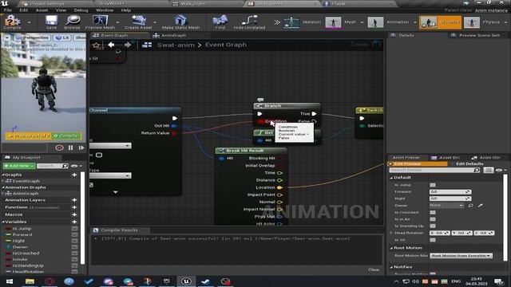Open the Owner None dropdown

pos(446,206)
